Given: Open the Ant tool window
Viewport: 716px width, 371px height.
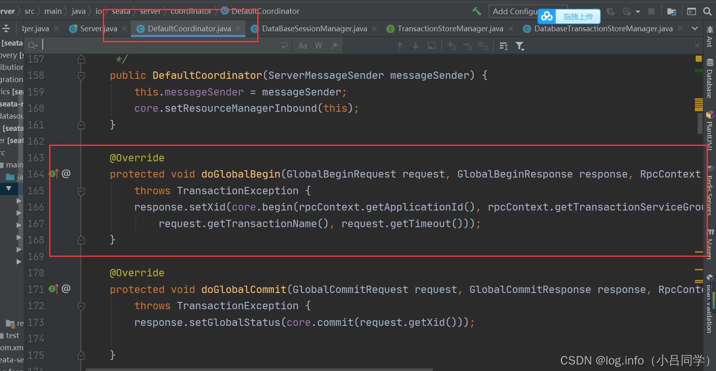Looking at the screenshot, I should click(710, 37).
